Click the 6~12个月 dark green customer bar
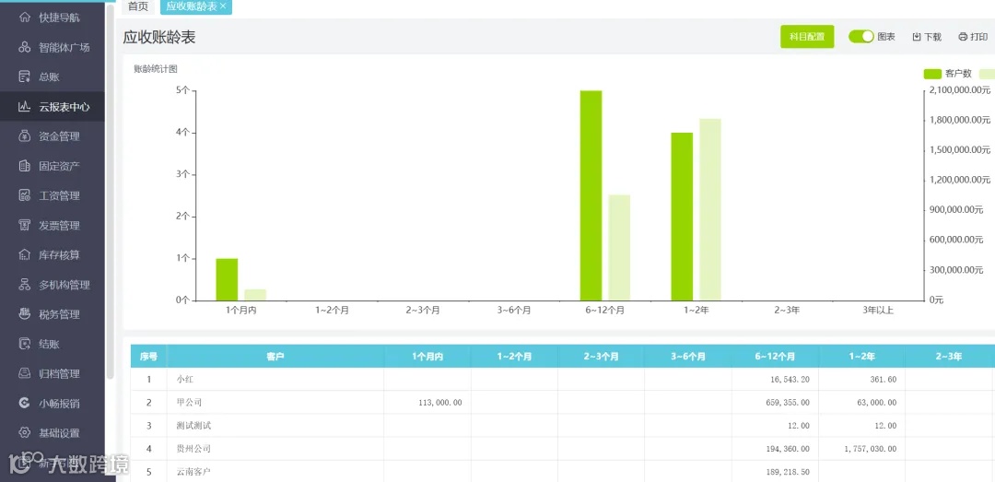This screenshot has height=482, width=995. click(x=591, y=195)
